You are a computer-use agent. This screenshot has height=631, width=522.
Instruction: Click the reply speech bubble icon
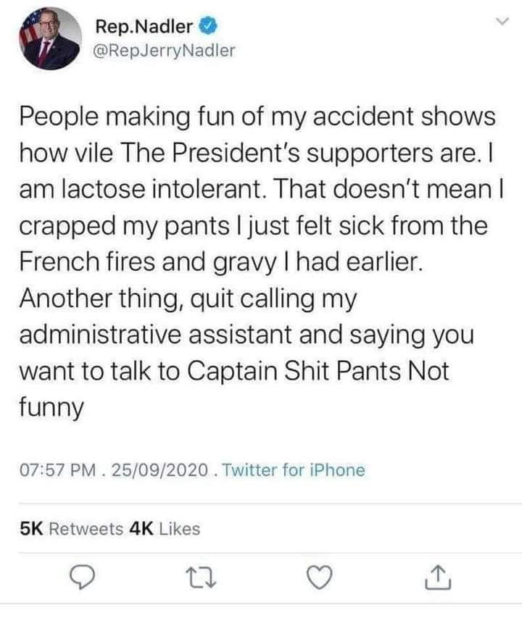(x=85, y=577)
